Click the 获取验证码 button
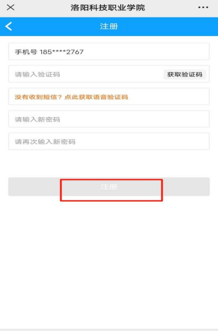The image size is (218, 331). 184,74
